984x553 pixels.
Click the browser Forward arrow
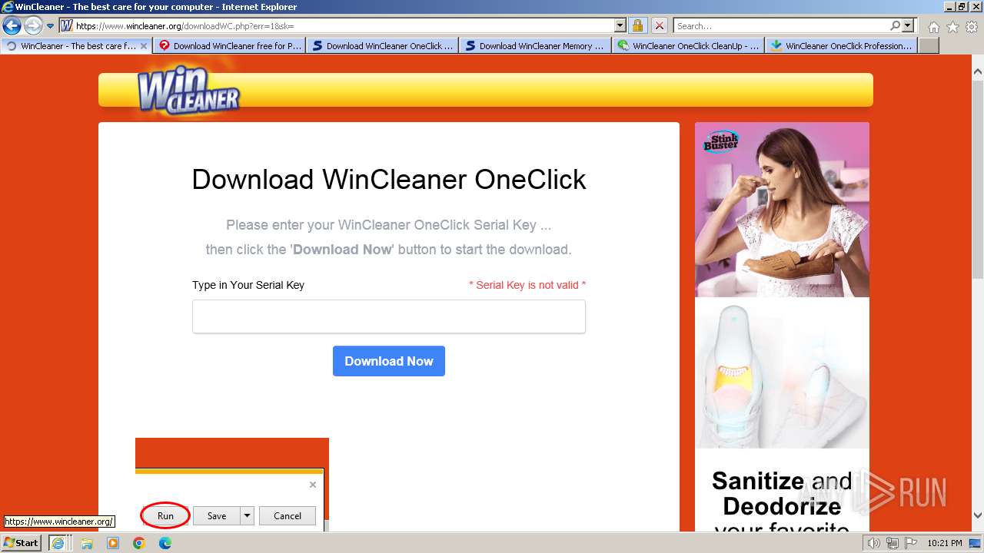tap(33, 26)
